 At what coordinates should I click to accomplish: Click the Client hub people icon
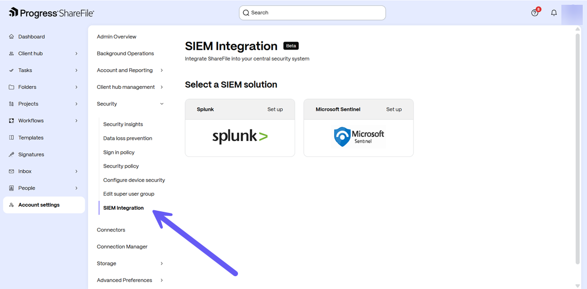coord(11,53)
